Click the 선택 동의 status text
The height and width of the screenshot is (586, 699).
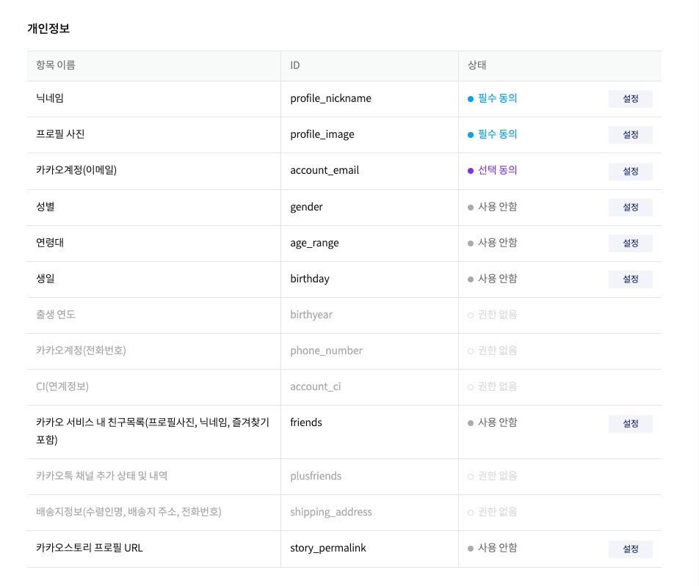pos(498,170)
